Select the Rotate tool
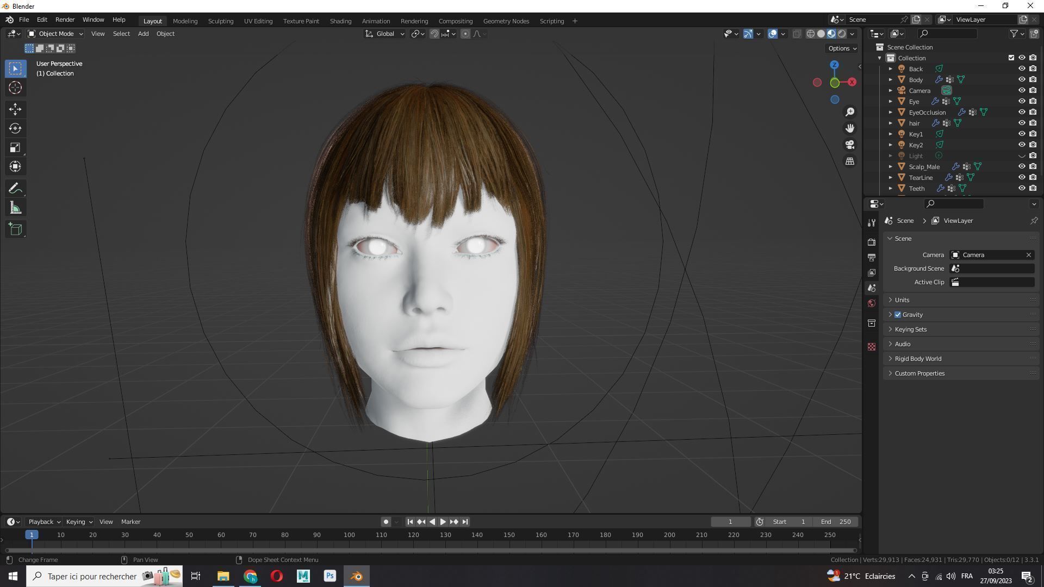Image resolution: width=1044 pixels, height=587 pixels. [15, 128]
